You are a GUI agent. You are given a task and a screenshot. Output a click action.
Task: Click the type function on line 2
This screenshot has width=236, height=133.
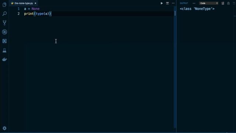(x=39, y=14)
